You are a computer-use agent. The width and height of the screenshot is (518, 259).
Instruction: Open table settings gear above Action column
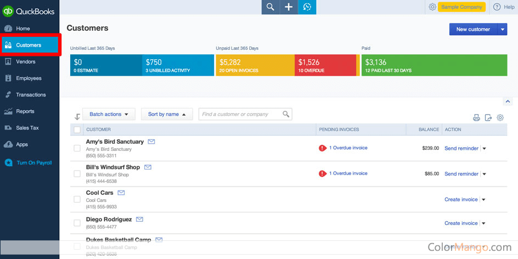(500, 117)
